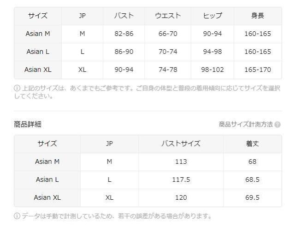Select the 70-74 waist cell
The width and height of the screenshot is (295, 226).
pyautogui.click(x=168, y=52)
